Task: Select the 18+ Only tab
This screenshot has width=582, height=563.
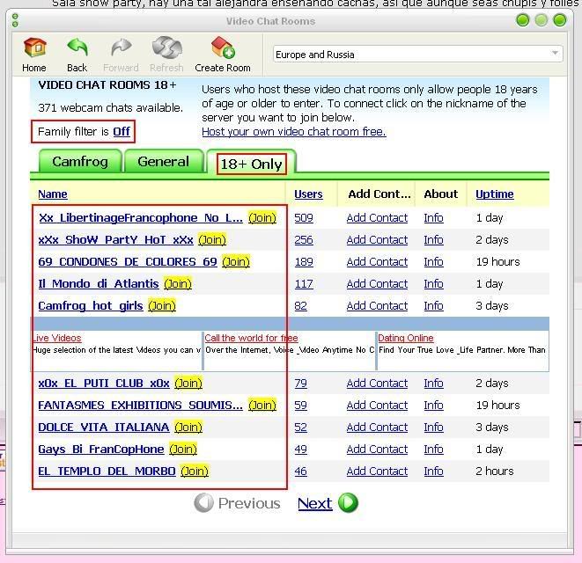Action: tap(251, 164)
